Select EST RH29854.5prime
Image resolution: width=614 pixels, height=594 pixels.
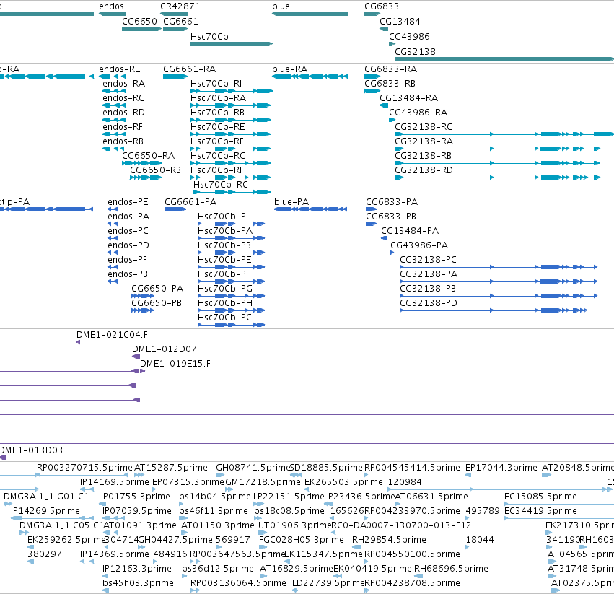[x=389, y=540]
